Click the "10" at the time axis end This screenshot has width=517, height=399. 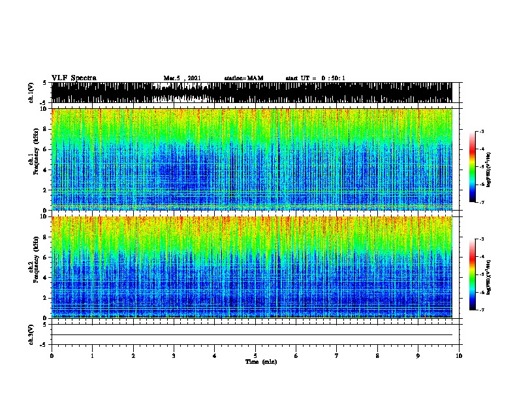pos(459,356)
